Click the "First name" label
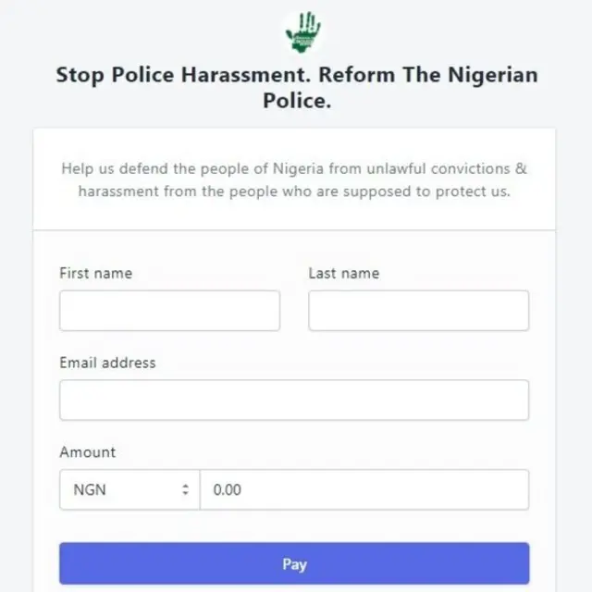This screenshot has height=592, width=592. point(95,273)
